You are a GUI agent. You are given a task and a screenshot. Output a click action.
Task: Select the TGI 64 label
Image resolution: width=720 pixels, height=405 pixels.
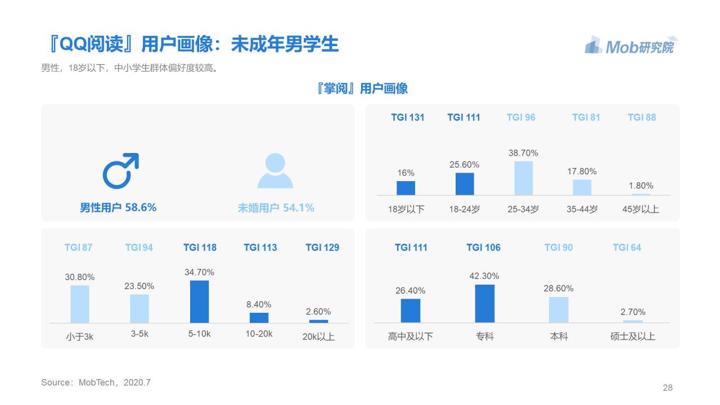coord(627,247)
